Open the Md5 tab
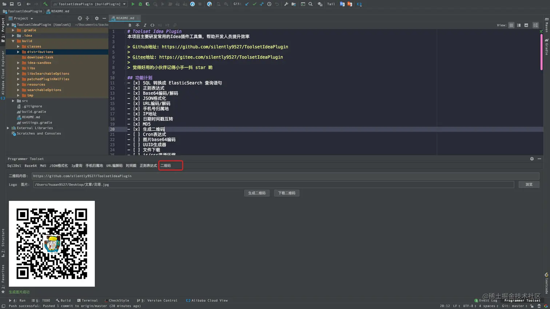Image resolution: width=550 pixels, height=309 pixels. coord(43,166)
